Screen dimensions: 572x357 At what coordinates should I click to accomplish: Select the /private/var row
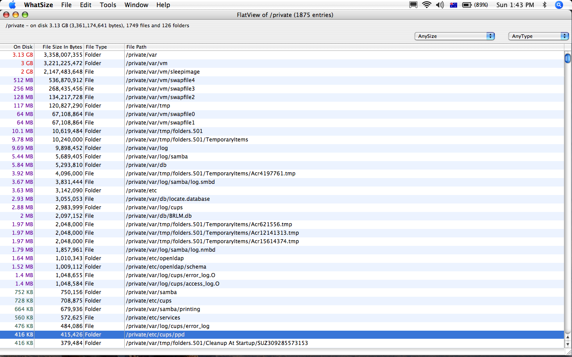pyautogui.click(x=282, y=55)
